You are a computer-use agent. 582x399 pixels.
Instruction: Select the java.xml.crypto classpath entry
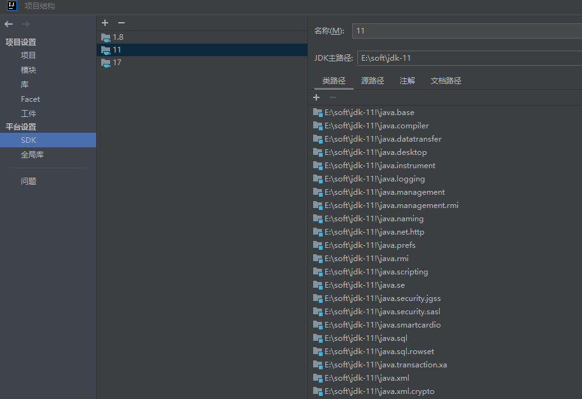pos(380,391)
